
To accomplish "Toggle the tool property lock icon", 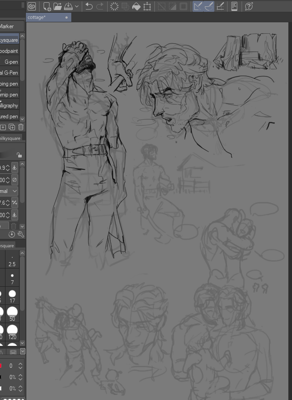I will point(19,155).
